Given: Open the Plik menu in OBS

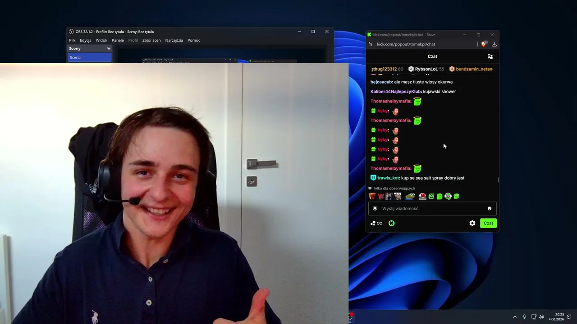Looking at the screenshot, I should [x=72, y=40].
